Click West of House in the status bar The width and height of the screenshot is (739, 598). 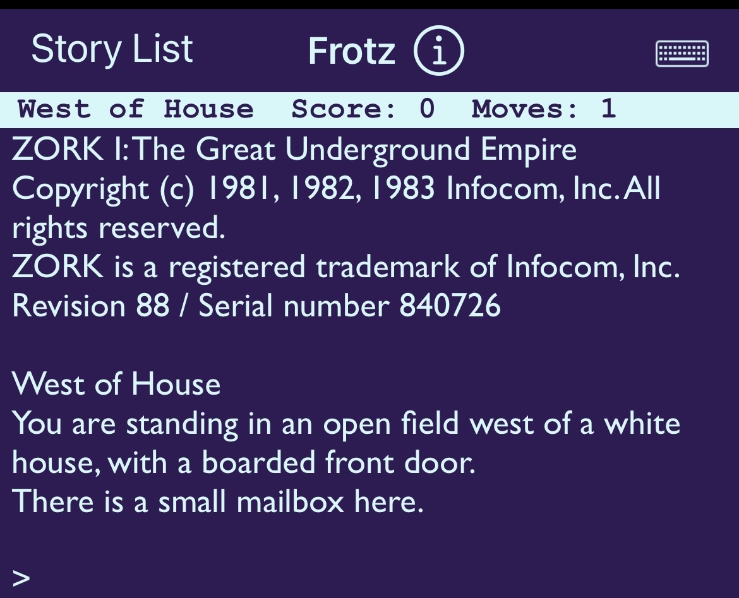(x=136, y=109)
